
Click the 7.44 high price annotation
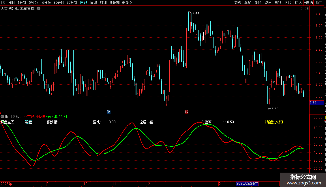196,13
